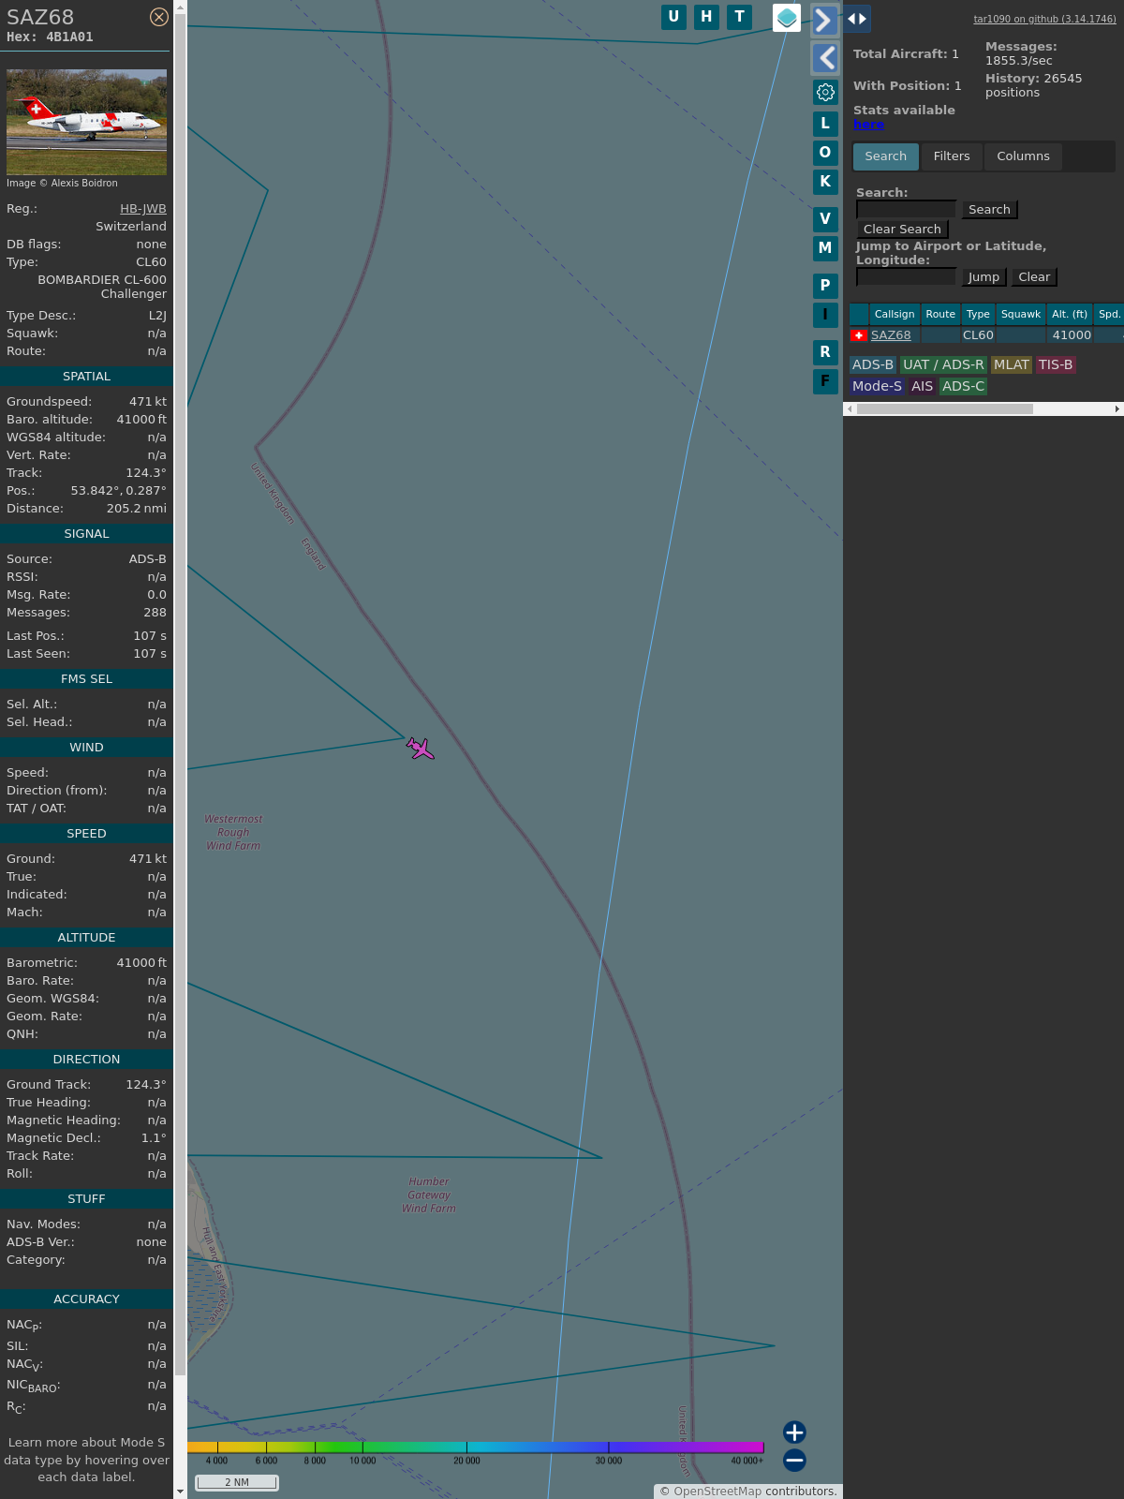The image size is (1124, 1499).
Task: Switch to the Filters tab
Action: coord(951,156)
